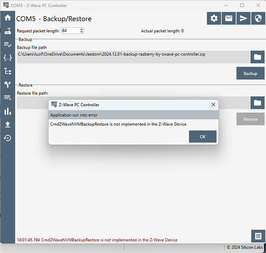Decrease the request packet length value
Viewport: 266px width, 253px height.
(81, 32)
